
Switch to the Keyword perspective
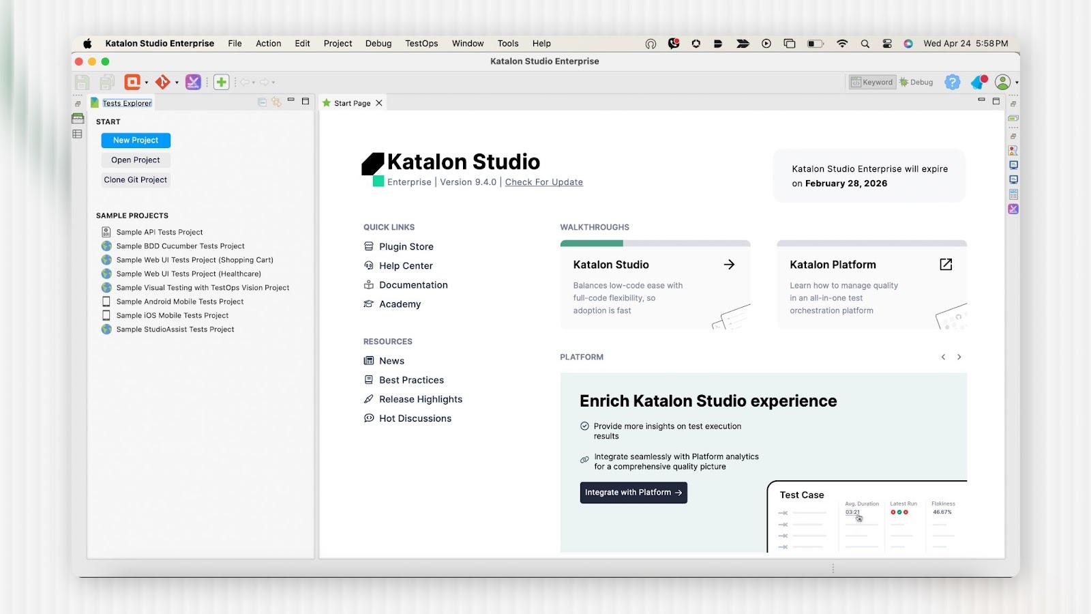[x=871, y=83]
